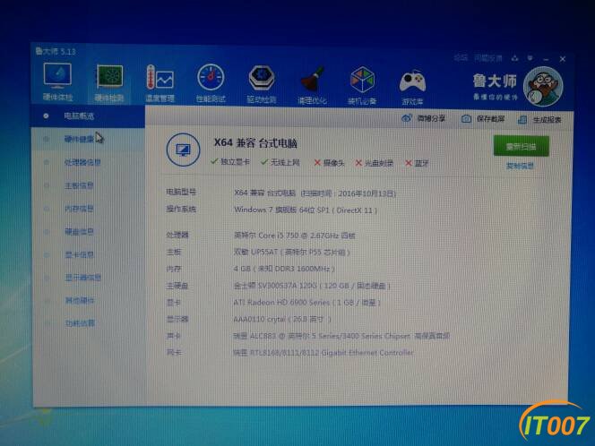Click the 复制信息 link
The width and height of the screenshot is (595, 446).
(x=520, y=166)
